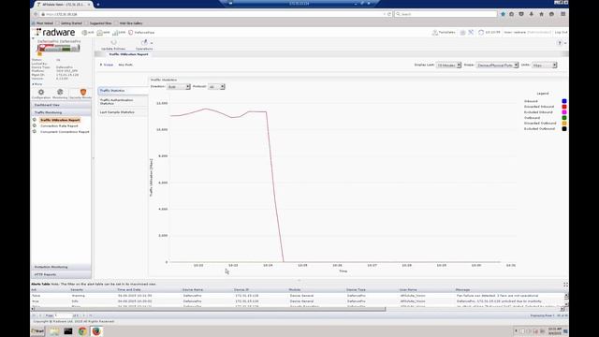Select the Last Sample Statistics tab
599x337 pixels.
(x=123, y=112)
